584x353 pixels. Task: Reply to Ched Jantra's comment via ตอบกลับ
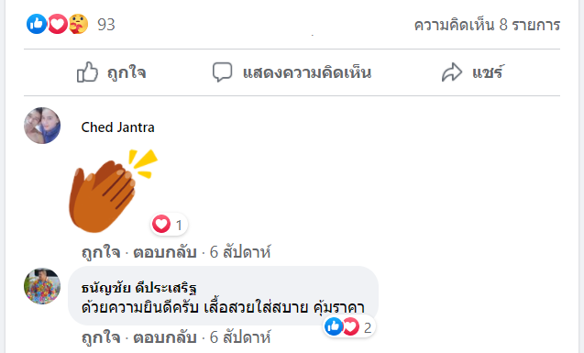[x=165, y=252]
